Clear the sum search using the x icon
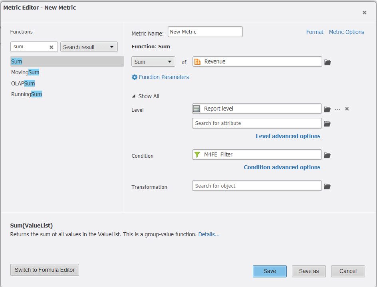Screen dimensions: 377x287 tap(51, 47)
